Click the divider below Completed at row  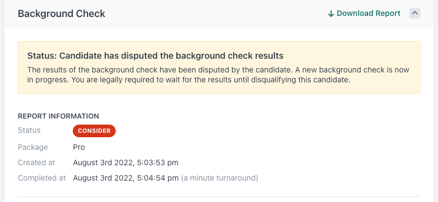pyautogui.click(x=219, y=197)
